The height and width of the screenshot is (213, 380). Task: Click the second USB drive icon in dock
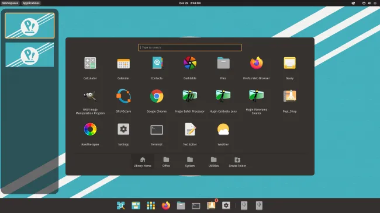(x=259, y=205)
